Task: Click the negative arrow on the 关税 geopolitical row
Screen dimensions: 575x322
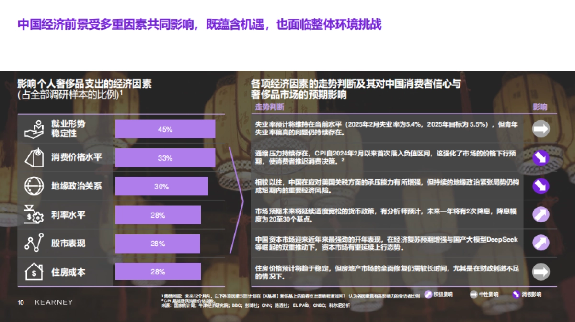Action: point(541,187)
